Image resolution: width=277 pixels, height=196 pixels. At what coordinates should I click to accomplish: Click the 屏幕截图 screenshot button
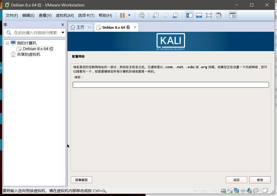click(x=81, y=180)
